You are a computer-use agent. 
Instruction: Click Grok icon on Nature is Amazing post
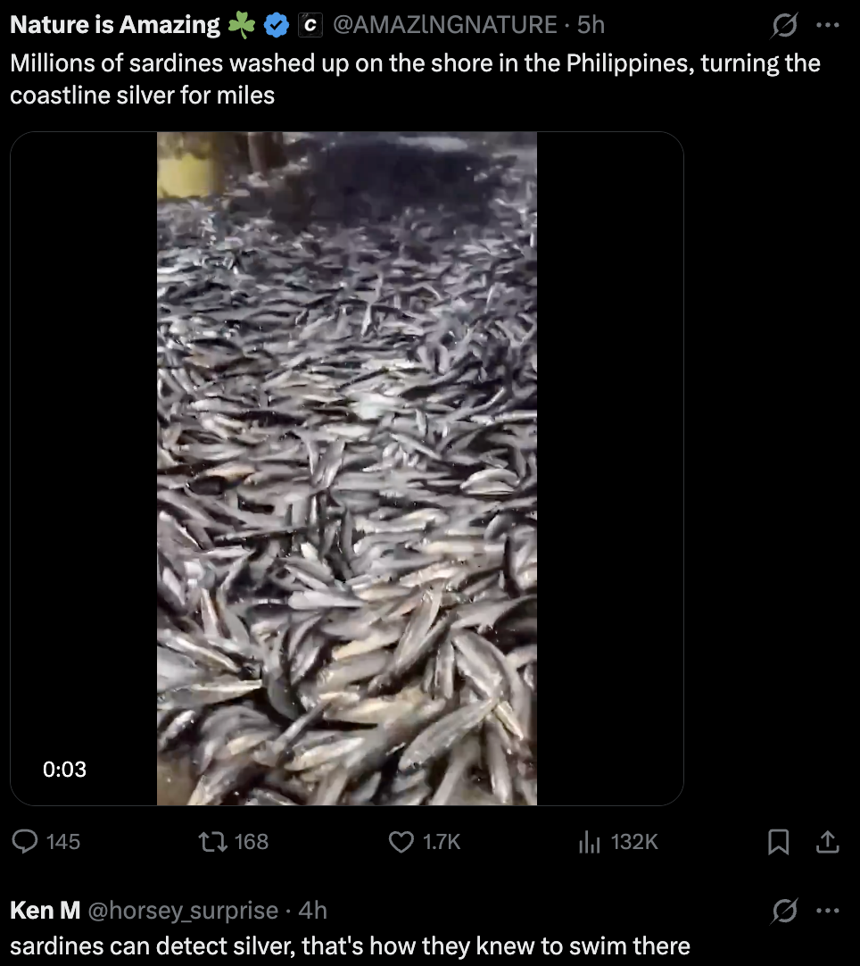pos(784,26)
